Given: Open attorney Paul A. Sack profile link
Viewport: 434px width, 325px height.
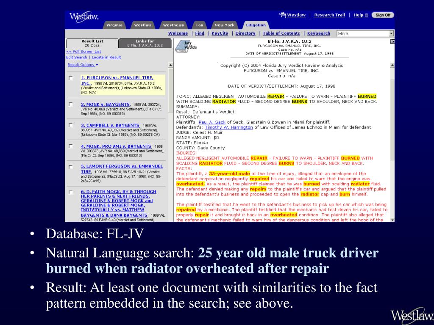Looking at the screenshot, I should click(x=212, y=122).
